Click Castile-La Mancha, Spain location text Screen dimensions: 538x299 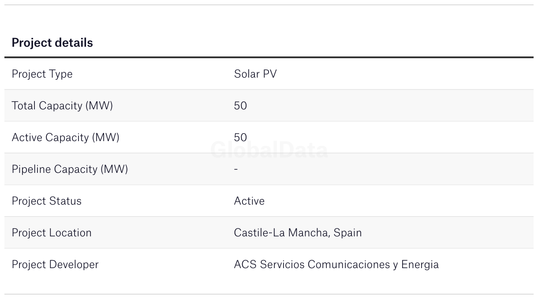298,233
